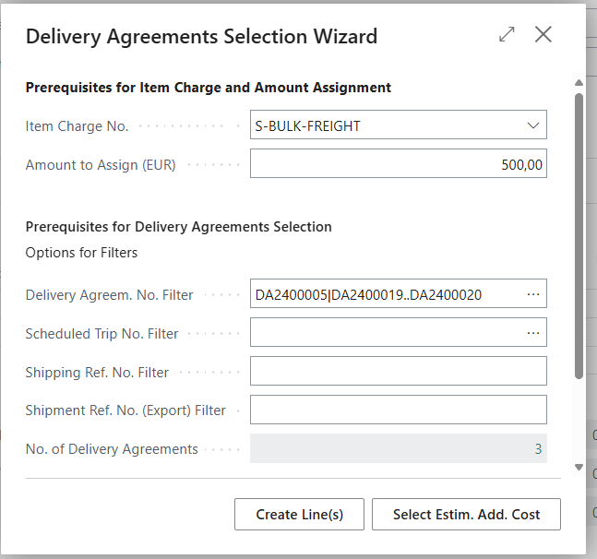597x559 pixels.
Task: Click the scrollbar down arrow
Action: tap(579, 467)
